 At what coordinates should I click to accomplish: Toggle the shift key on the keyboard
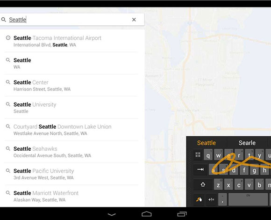coord(203,184)
